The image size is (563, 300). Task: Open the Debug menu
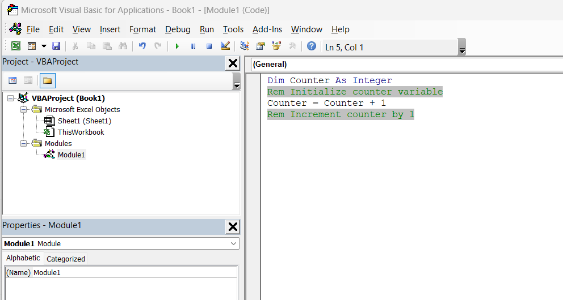(x=178, y=29)
